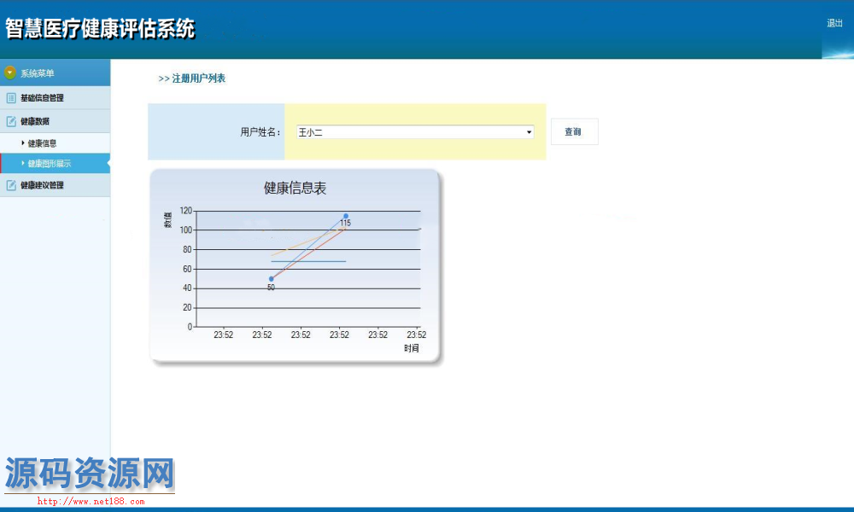Click the small triangle before 健康图形展示
This screenshot has width=854, height=512.
pyautogui.click(x=23, y=163)
